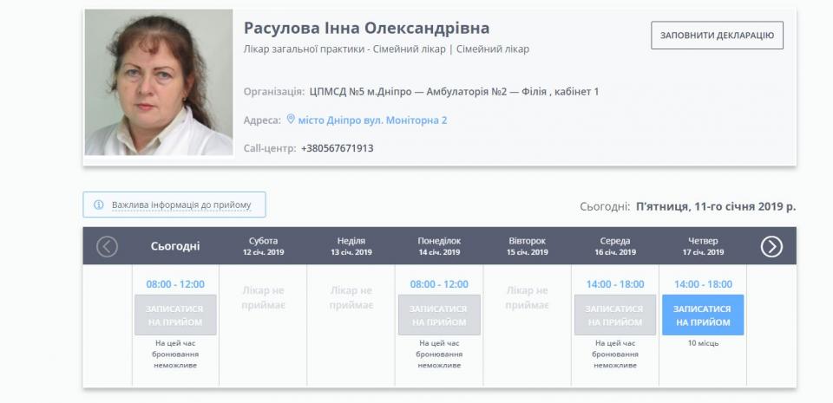Click the 14:00 - 18:00 time on Thursday
833x403 pixels.
[702, 284]
